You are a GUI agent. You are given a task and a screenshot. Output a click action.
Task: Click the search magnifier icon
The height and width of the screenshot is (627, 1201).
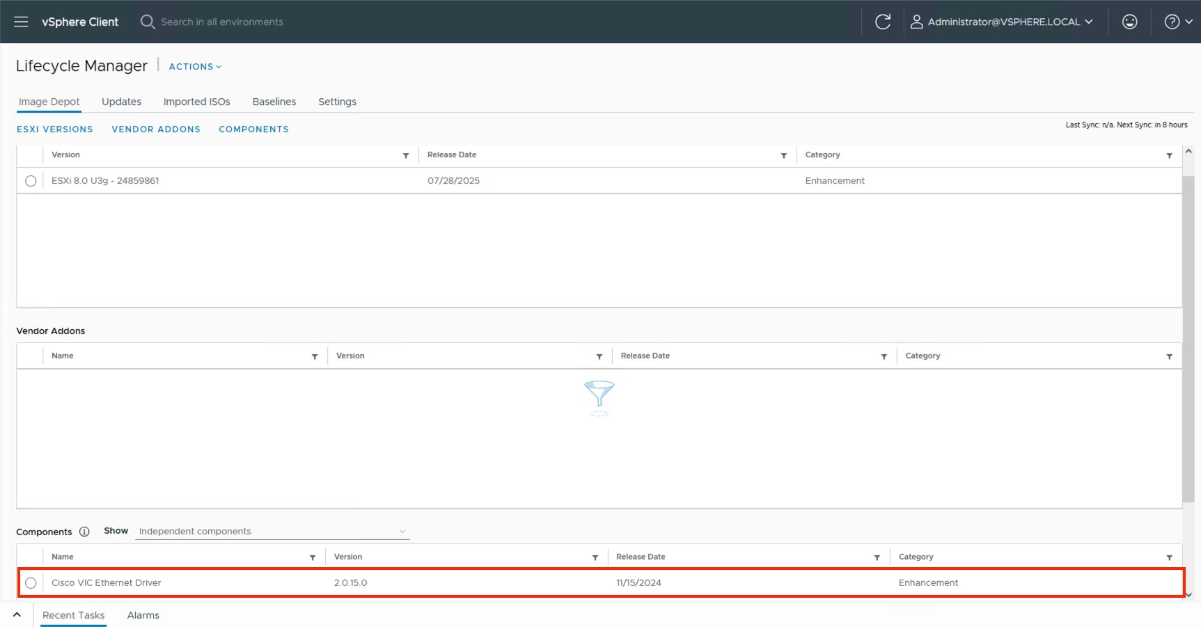[147, 22]
